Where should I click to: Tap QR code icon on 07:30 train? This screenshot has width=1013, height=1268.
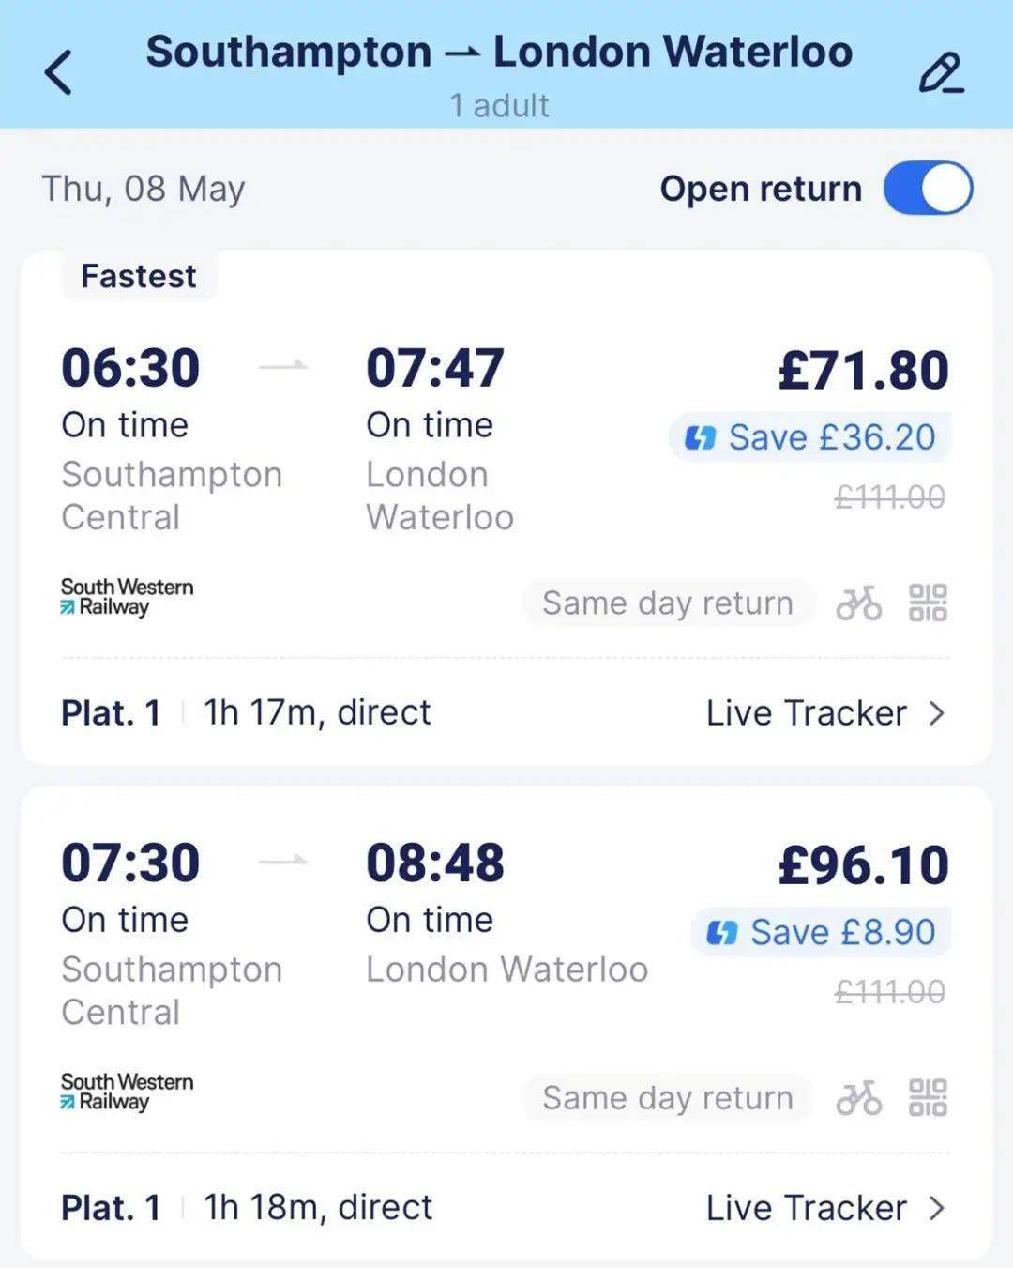pyautogui.click(x=928, y=1097)
